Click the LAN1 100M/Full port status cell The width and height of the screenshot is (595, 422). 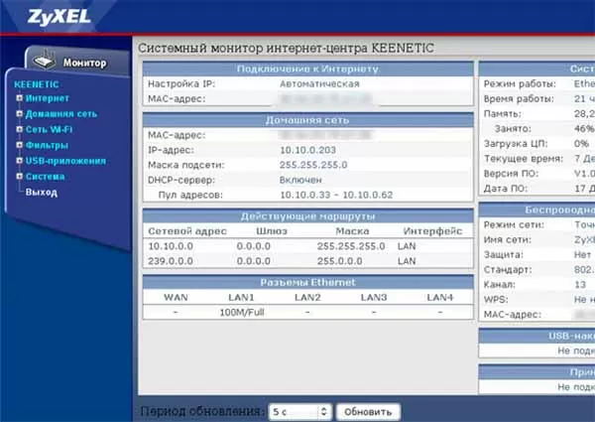[x=239, y=312]
